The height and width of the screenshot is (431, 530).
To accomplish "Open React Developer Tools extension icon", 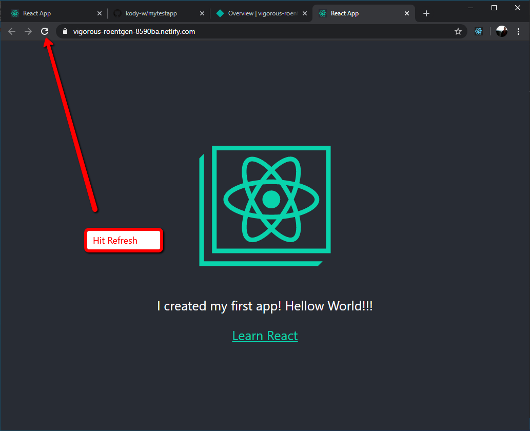I will 479,31.
